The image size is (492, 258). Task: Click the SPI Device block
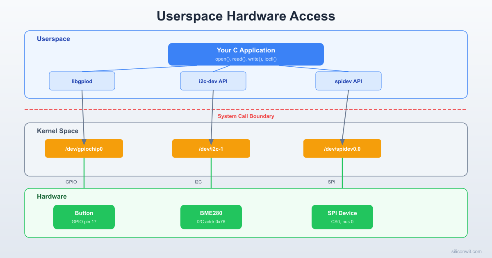pyautogui.click(x=342, y=217)
